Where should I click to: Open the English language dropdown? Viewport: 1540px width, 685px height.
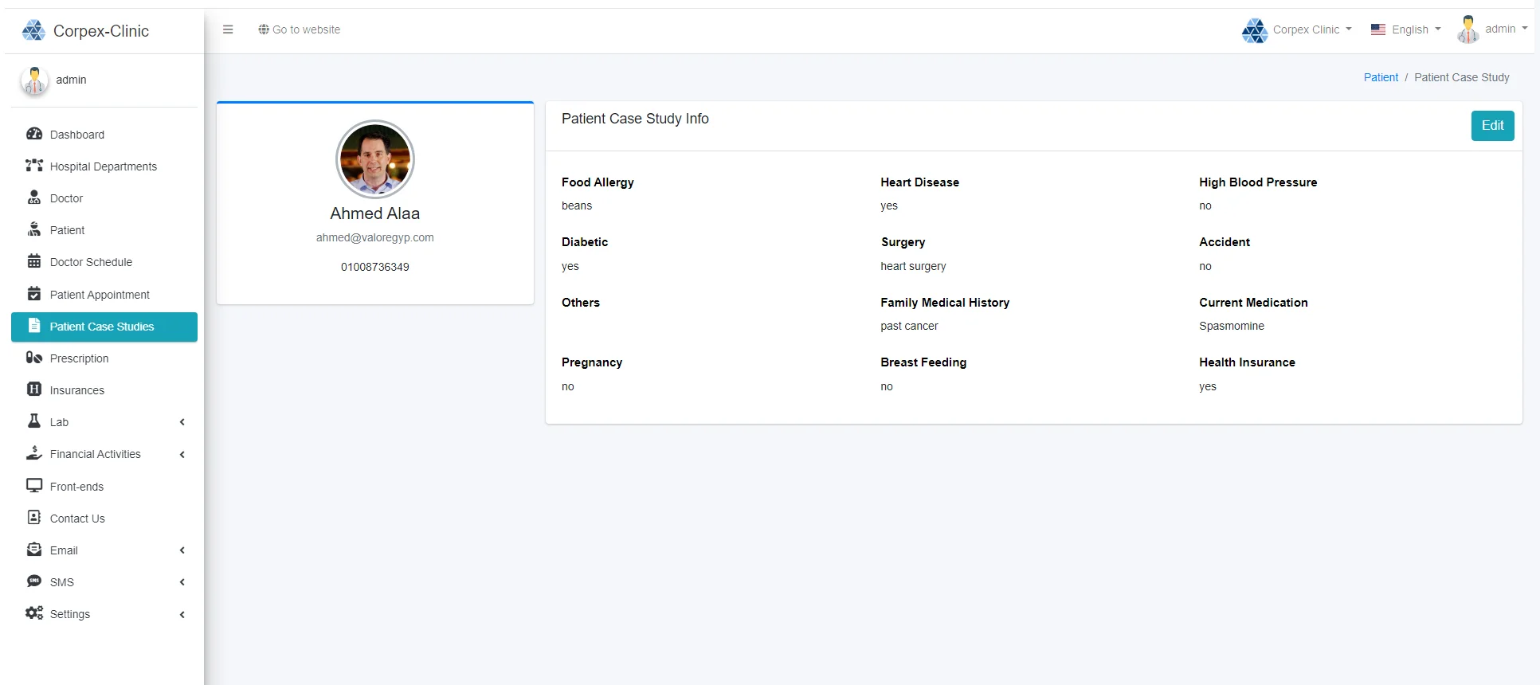coord(1406,29)
